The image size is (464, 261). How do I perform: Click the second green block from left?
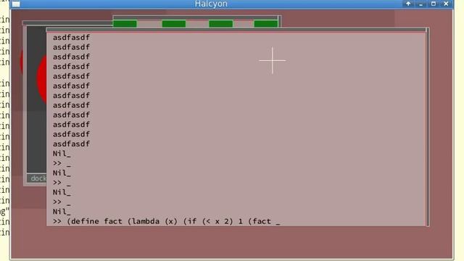174,24
